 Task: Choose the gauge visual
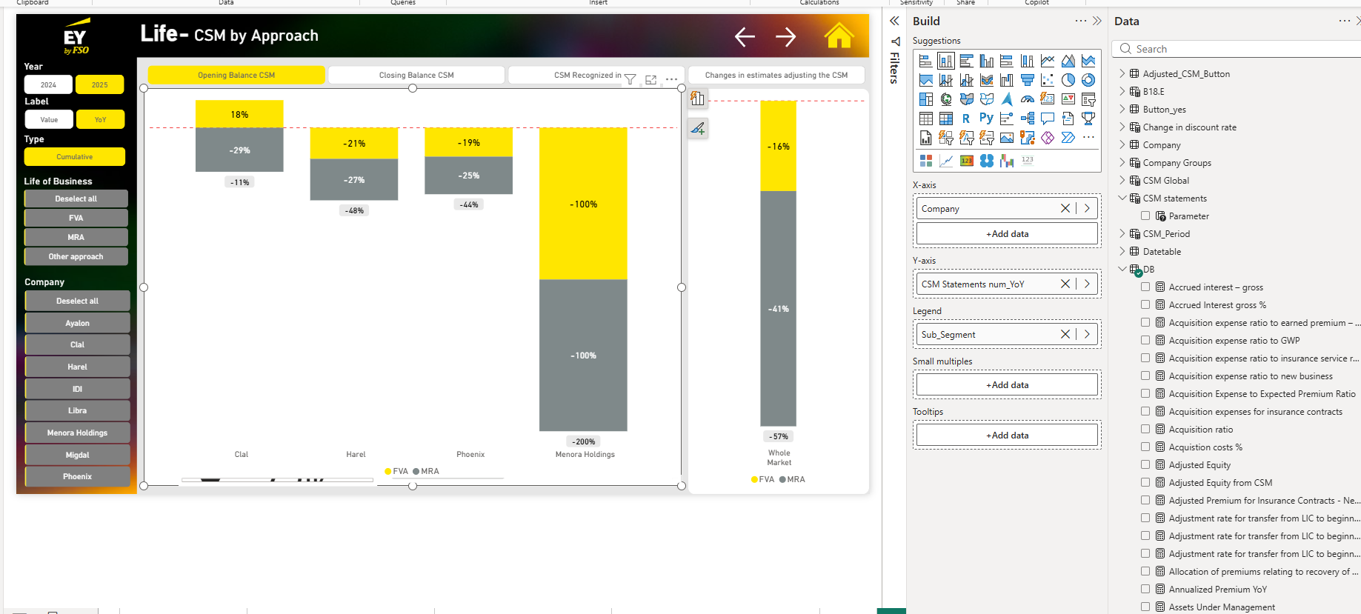coord(1027,99)
